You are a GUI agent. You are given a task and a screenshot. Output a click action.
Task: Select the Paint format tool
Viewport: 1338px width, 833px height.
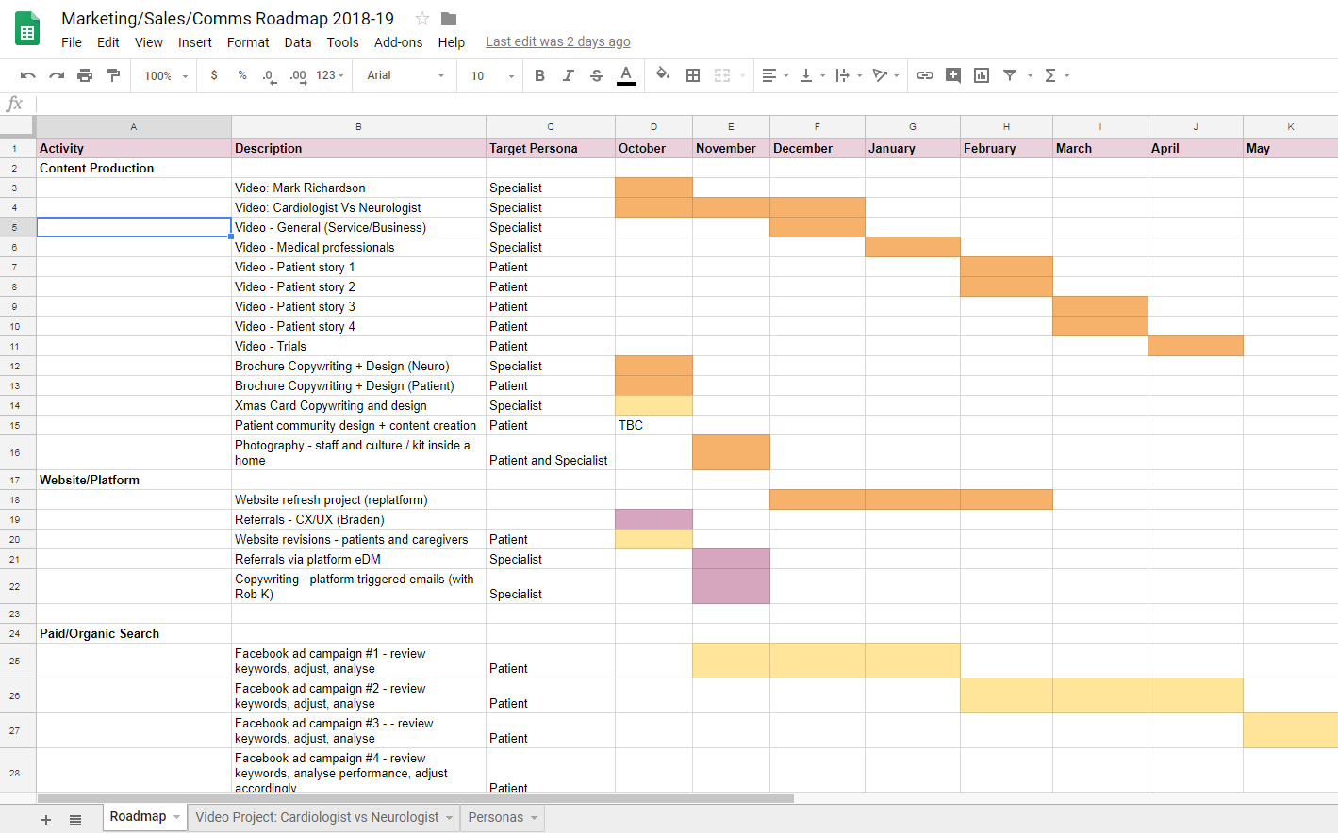point(111,75)
